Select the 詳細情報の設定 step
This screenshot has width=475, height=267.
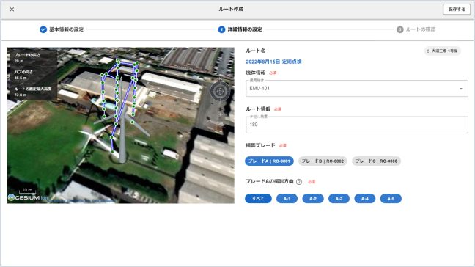[x=240, y=29]
